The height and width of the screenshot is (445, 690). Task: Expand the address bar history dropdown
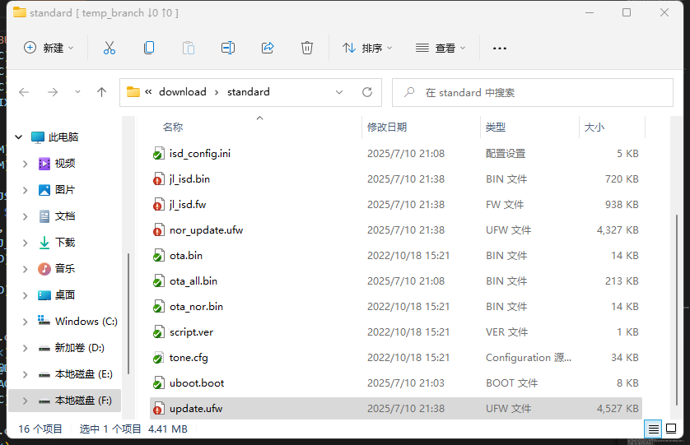(x=339, y=92)
